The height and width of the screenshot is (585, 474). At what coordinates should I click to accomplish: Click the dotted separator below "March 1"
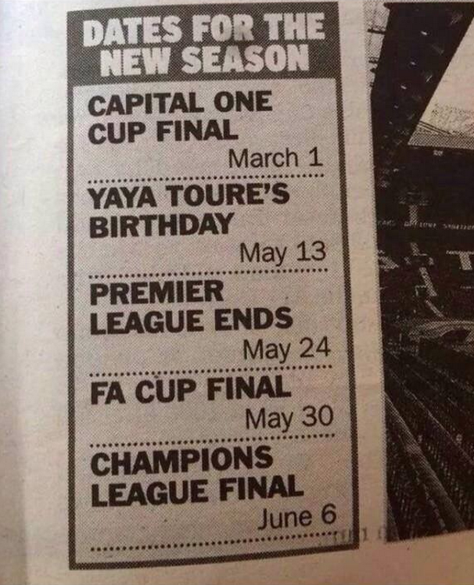(x=210, y=178)
